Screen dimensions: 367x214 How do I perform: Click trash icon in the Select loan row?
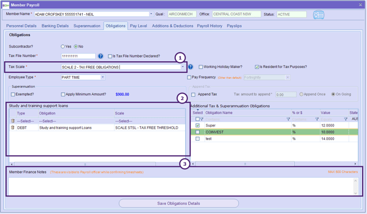[x=13, y=121]
